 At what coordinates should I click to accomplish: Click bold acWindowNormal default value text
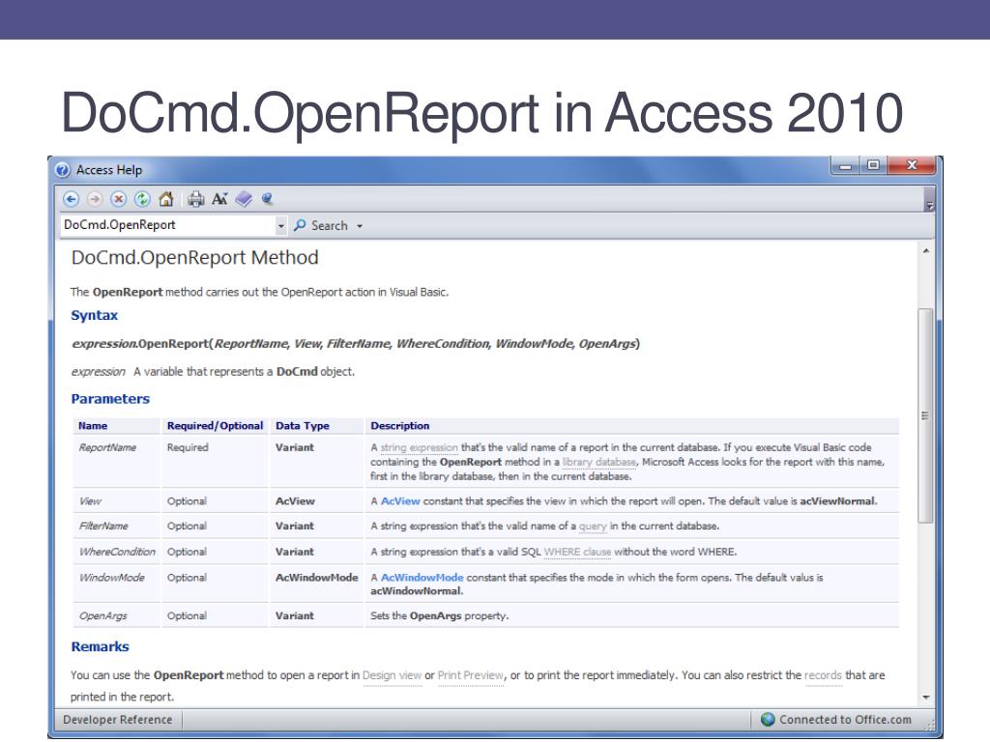point(417,591)
